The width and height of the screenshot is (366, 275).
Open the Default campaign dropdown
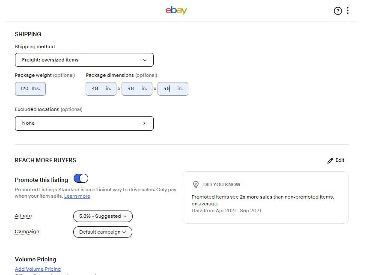click(x=103, y=232)
